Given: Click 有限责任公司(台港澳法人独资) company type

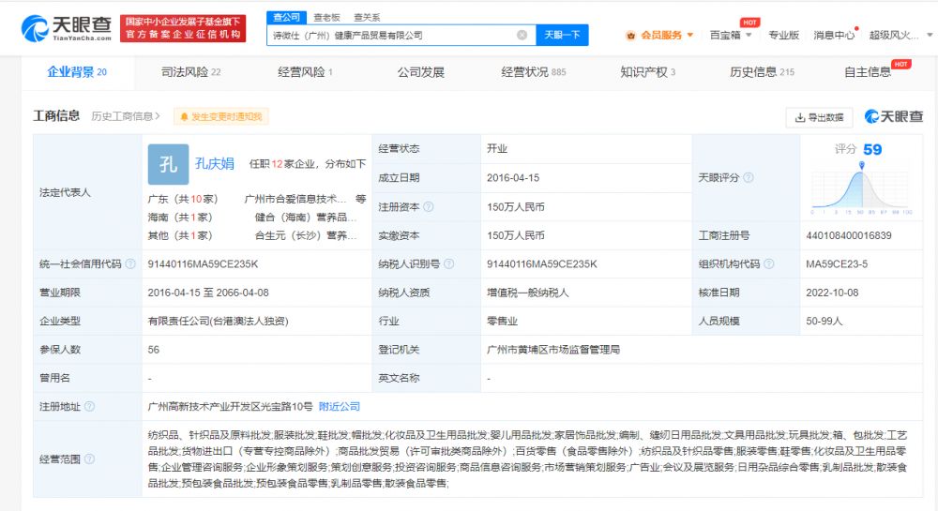Looking at the screenshot, I should [x=218, y=321].
